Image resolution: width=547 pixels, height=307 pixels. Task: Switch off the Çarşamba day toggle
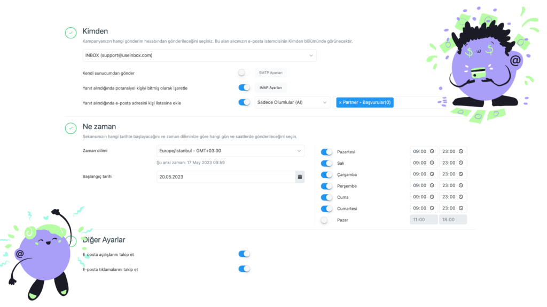pyautogui.click(x=326, y=174)
